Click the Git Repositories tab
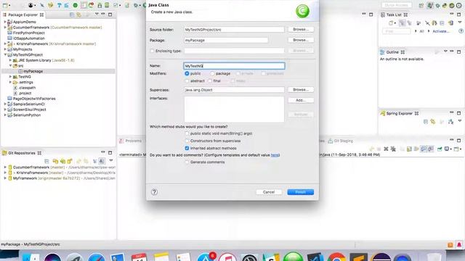465x261 pixels. click(22, 153)
